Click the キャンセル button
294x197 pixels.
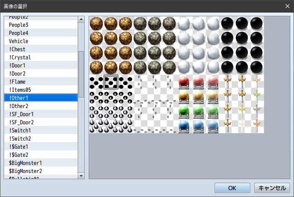tap(272, 188)
